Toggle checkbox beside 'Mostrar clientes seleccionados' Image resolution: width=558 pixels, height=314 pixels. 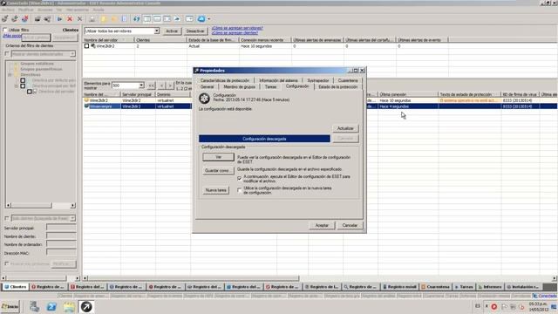point(7,54)
